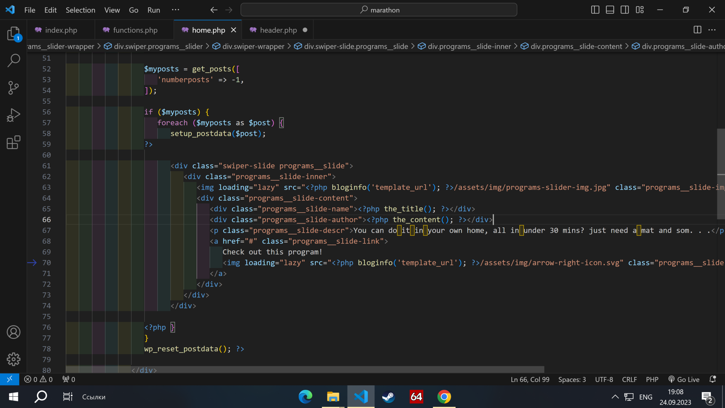Change indentation via Spaces: 3

point(572,379)
